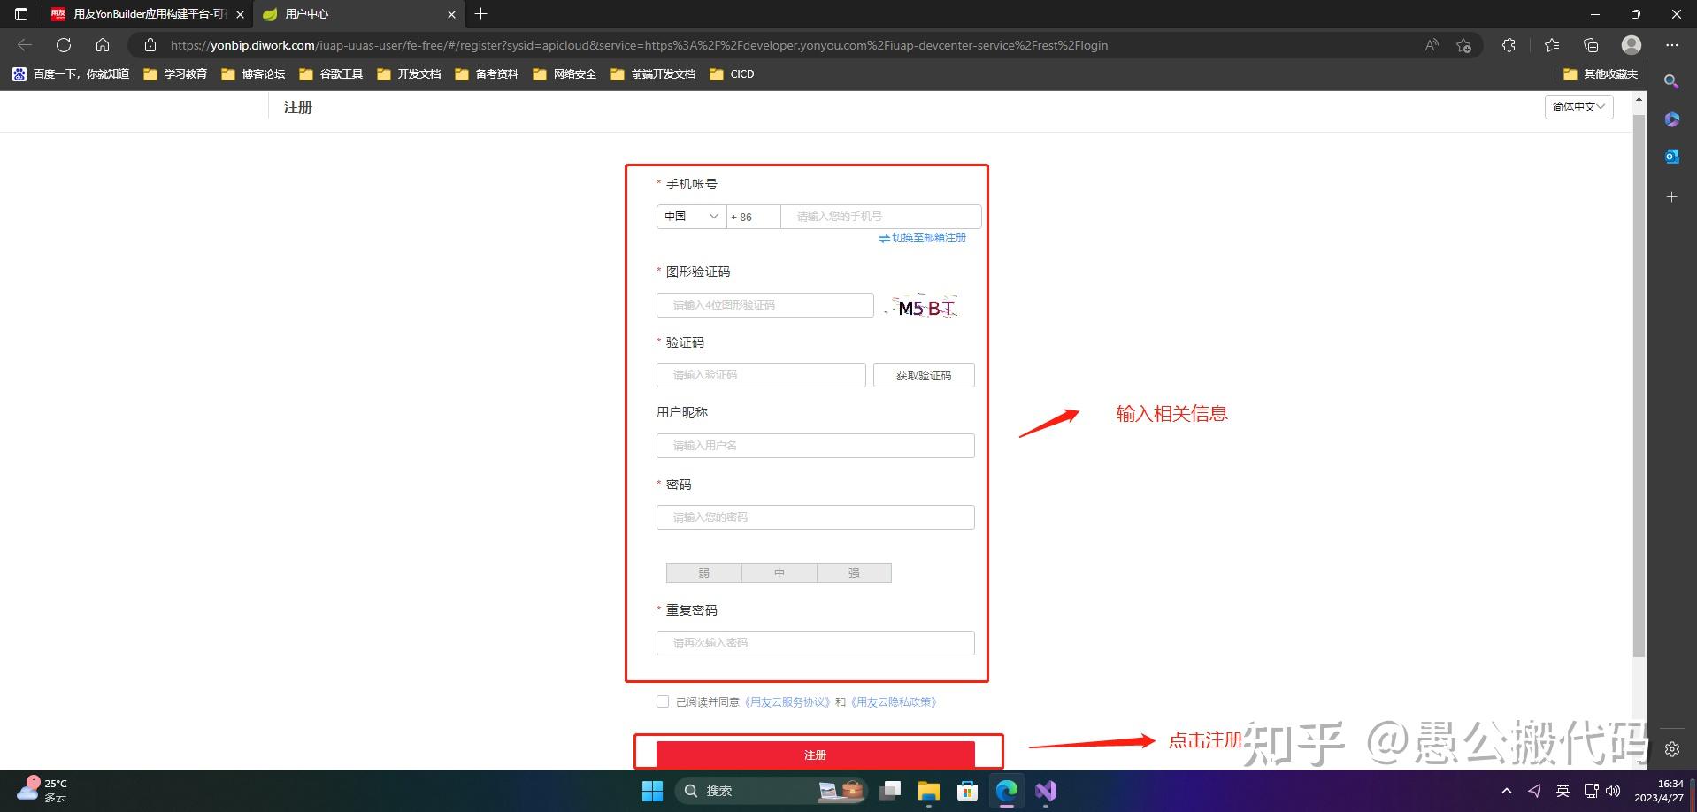Click the 中 password strength segment
Image resolution: width=1697 pixels, height=812 pixels.
click(779, 572)
